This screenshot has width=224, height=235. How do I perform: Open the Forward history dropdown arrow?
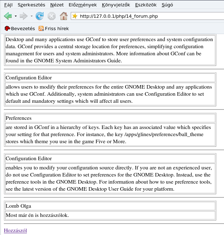31,16
